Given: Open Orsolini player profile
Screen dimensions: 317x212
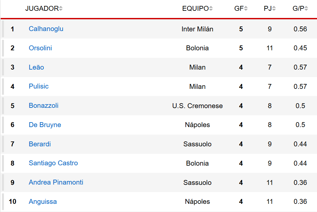Looking at the screenshot, I should coord(40,48).
